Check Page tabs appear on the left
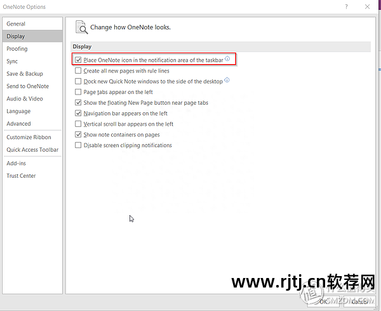381x311 pixels. 78,92
